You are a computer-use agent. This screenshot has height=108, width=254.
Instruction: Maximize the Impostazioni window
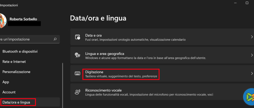pyautogui.click(x=247, y=3)
